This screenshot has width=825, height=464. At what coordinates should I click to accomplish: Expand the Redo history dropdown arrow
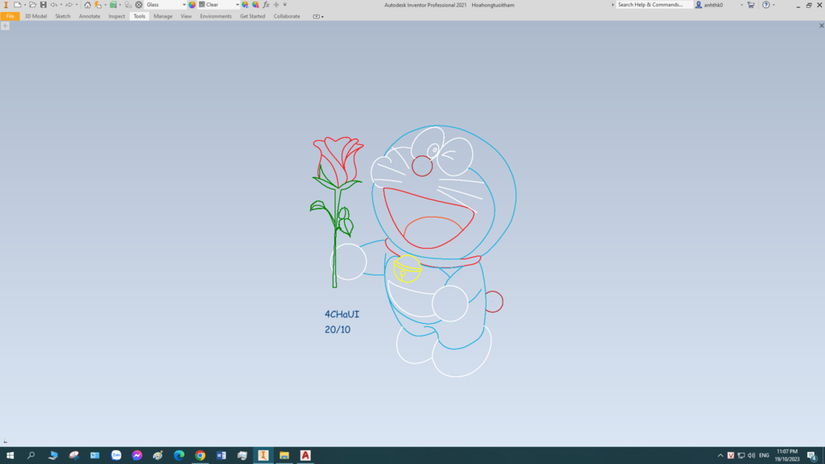(x=77, y=5)
